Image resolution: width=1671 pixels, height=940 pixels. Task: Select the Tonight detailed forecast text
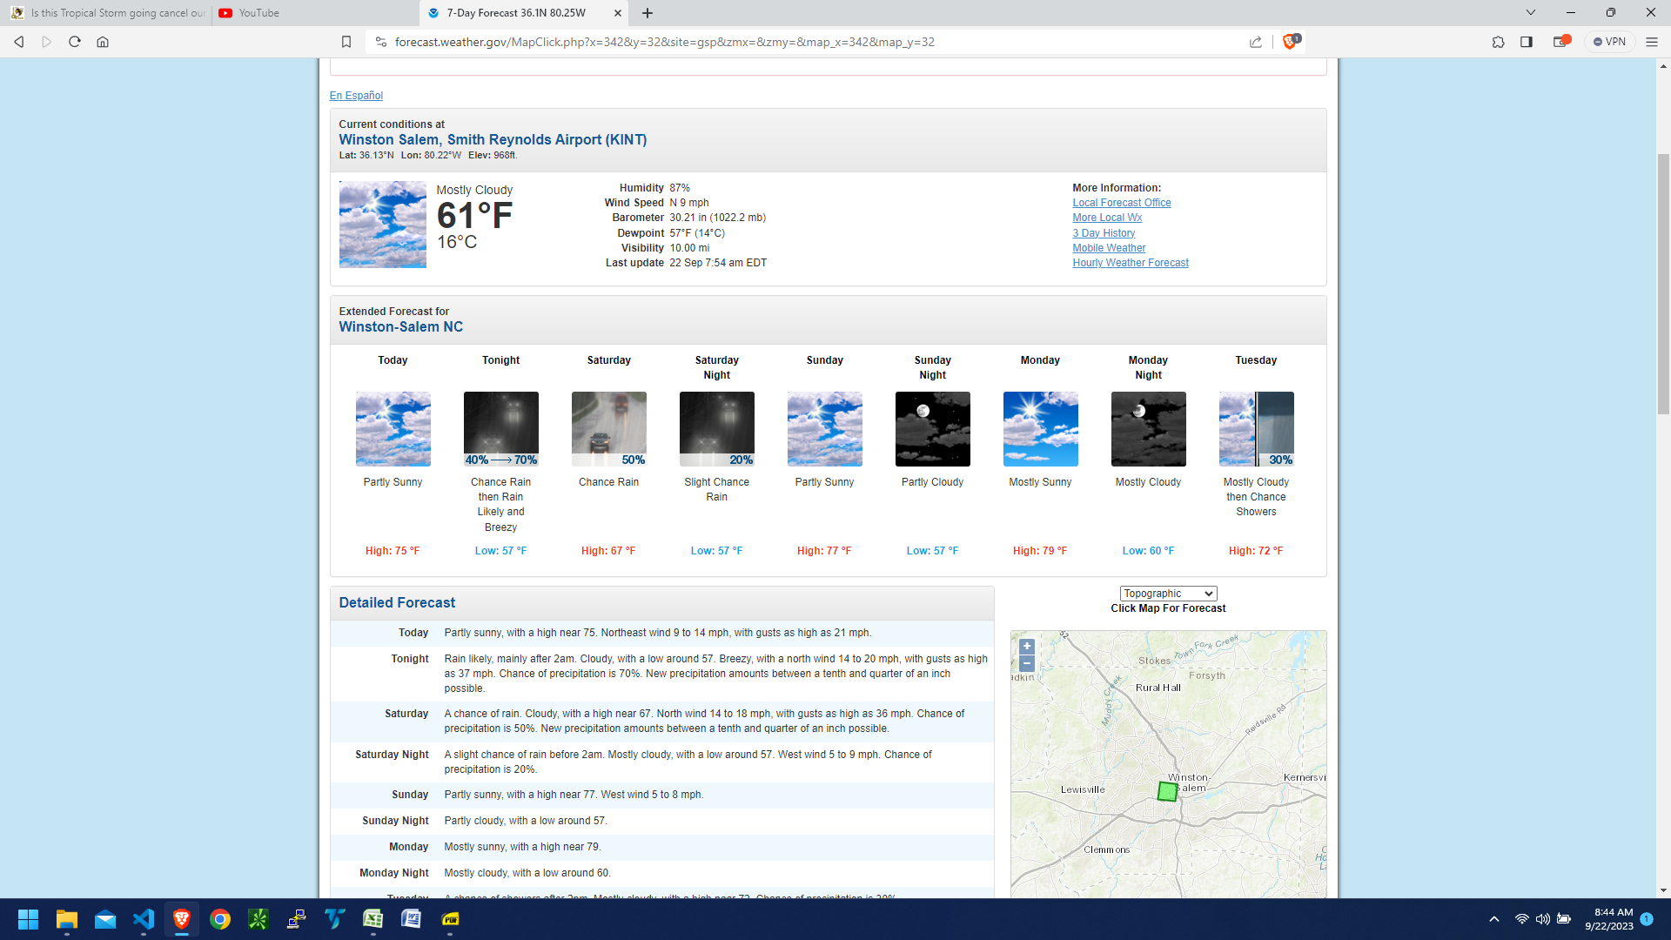715,674
